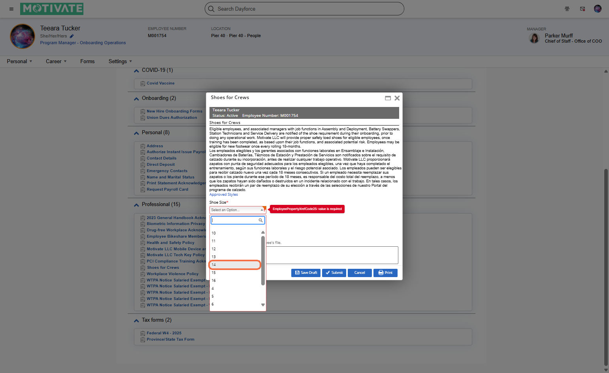
Task: Click Covid Vaccine form icon
Action: click(x=143, y=83)
